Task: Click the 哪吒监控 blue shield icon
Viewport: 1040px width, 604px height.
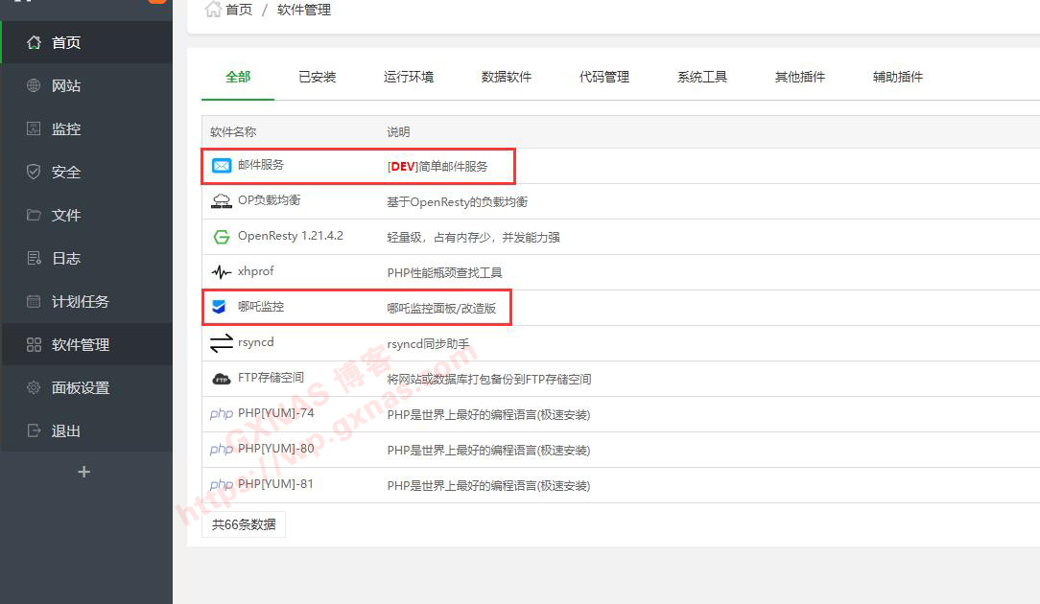Action: point(220,308)
